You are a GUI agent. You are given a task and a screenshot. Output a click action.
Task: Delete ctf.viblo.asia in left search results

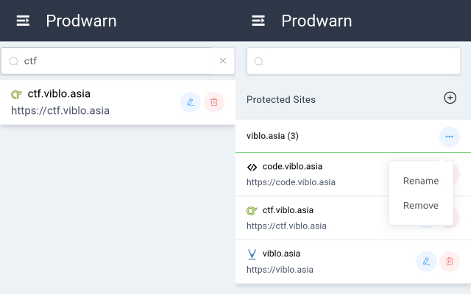point(214,102)
